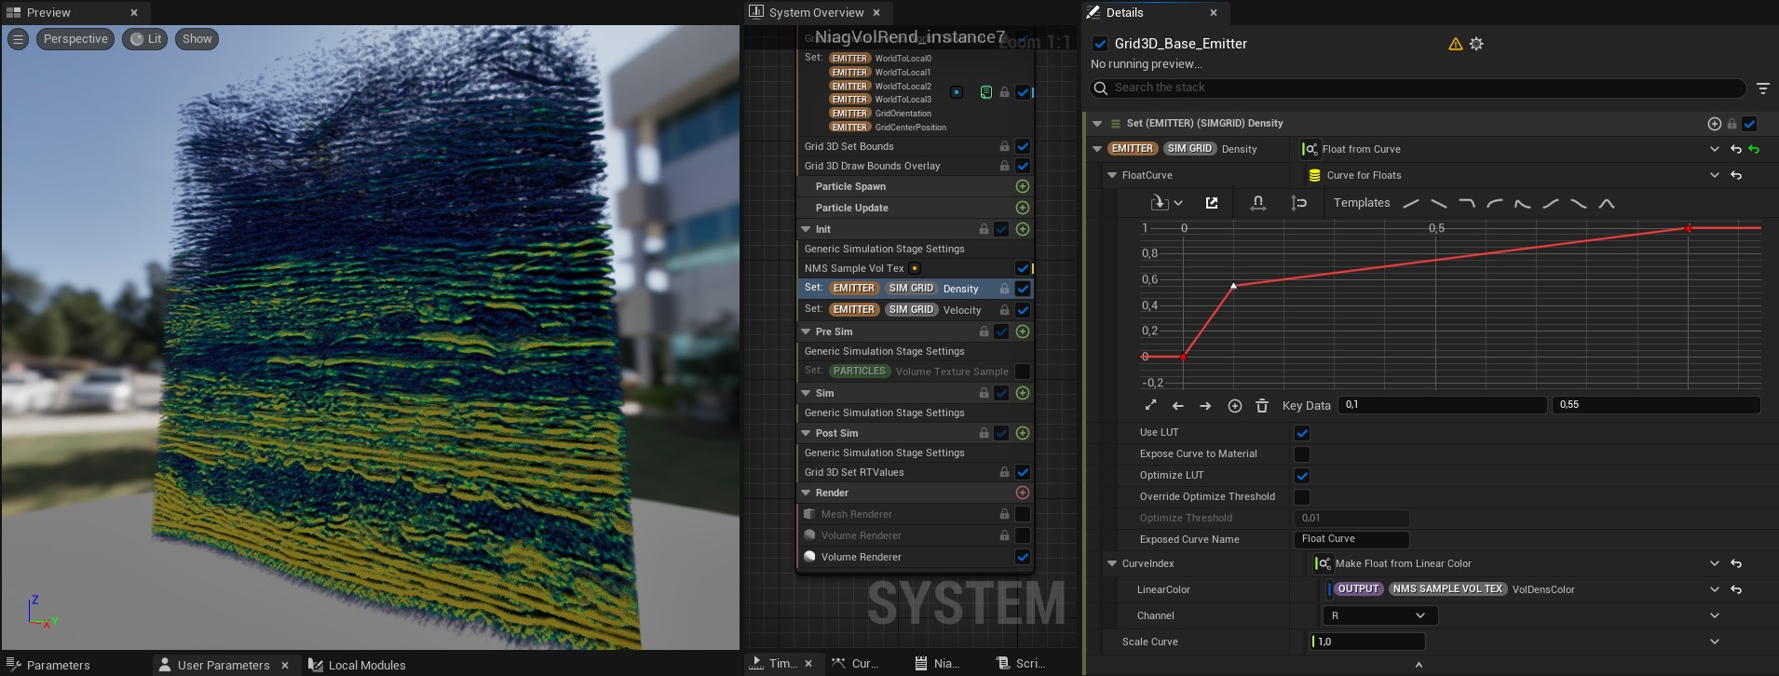Disable the Grid 3D Set Bounds module
The image size is (1779, 676).
1023,146
